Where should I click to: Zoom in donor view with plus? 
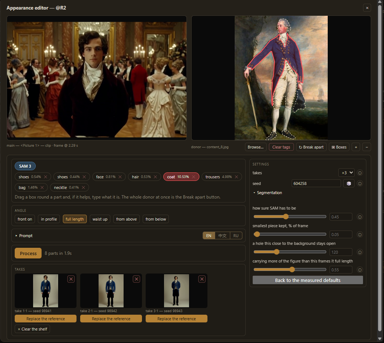356,147
